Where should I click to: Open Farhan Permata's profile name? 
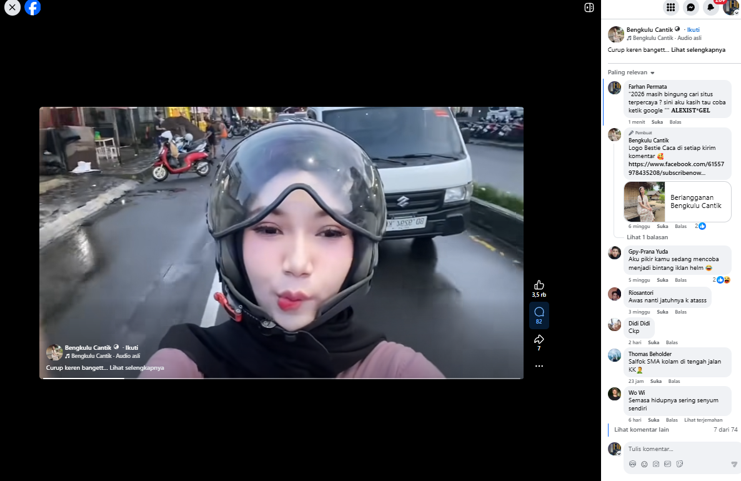tap(647, 86)
